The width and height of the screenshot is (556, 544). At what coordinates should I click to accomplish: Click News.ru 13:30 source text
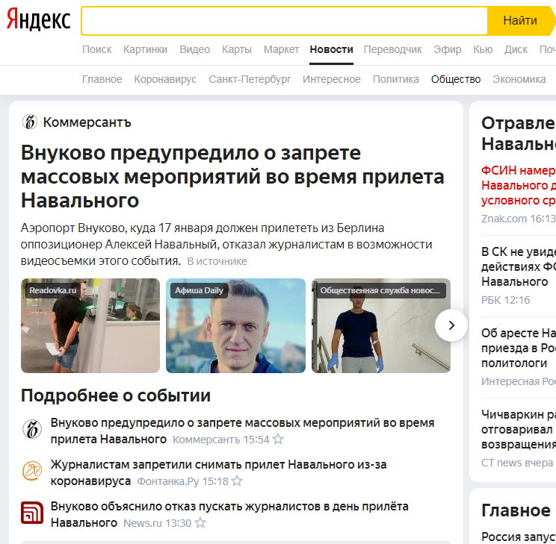(x=158, y=523)
